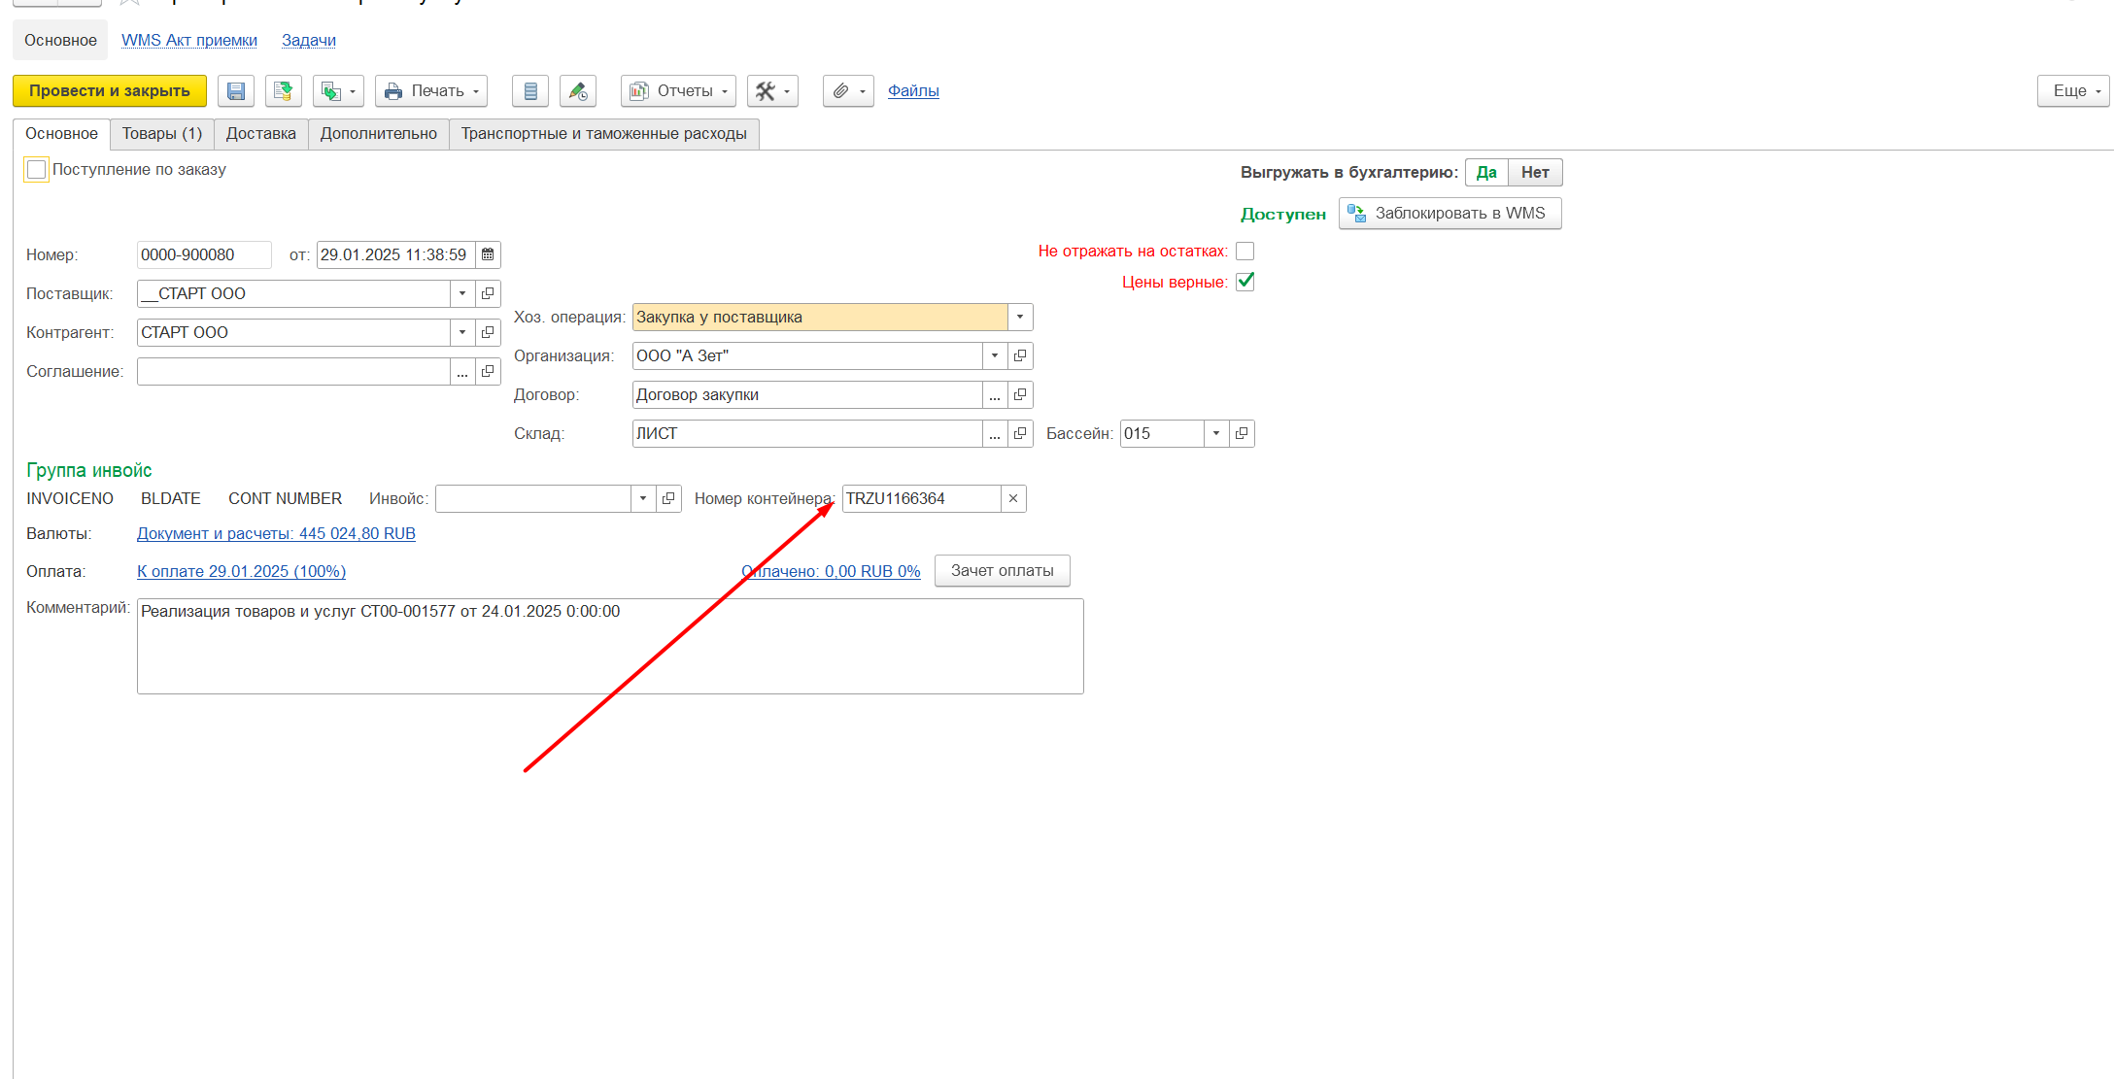2114x1079 pixels.
Task: Expand the Хоз. операция dropdown
Action: pyautogui.click(x=1019, y=318)
